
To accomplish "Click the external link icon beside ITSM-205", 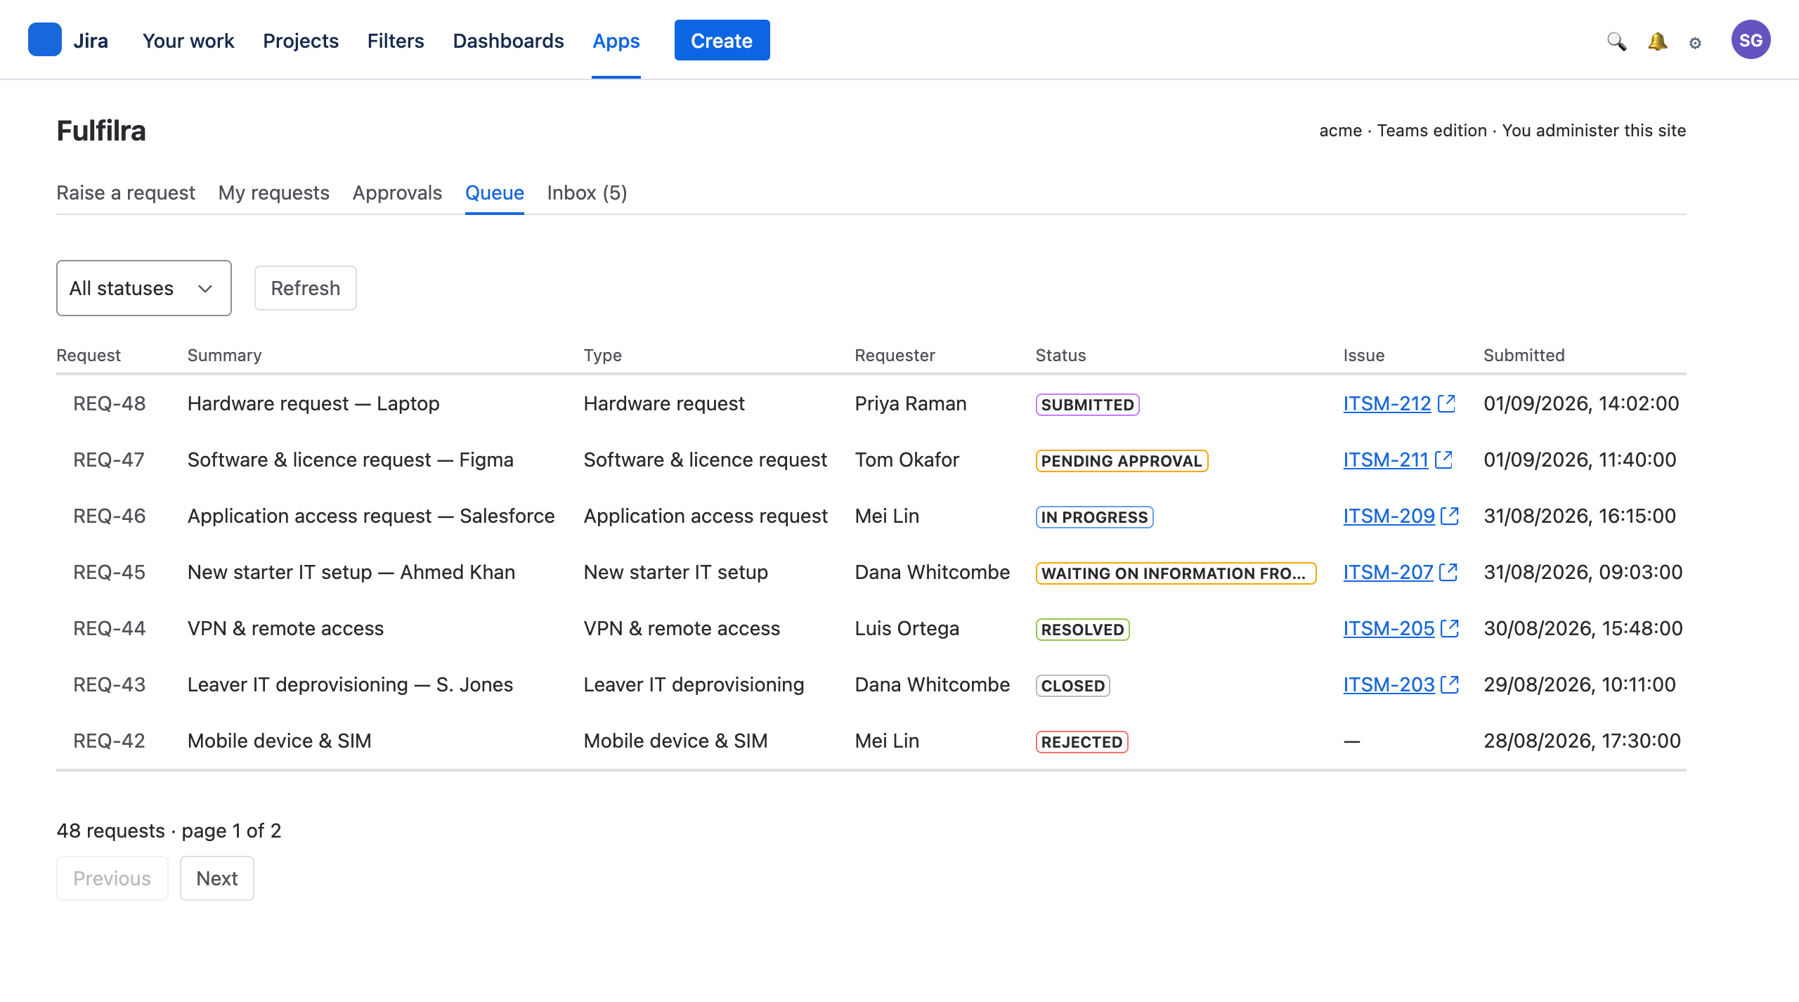I will pos(1450,628).
